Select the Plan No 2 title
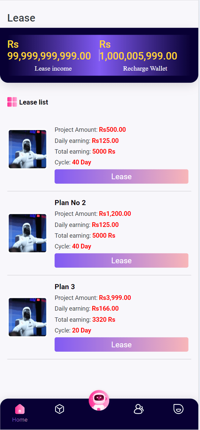The image size is (200, 430). (70, 203)
